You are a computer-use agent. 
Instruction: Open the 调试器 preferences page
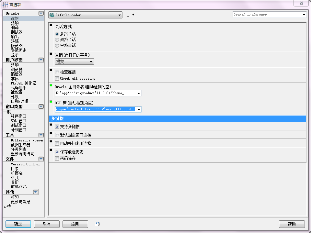[17, 32]
